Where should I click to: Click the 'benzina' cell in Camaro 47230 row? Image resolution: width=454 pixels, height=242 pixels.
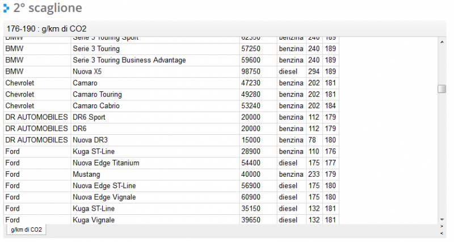[x=292, y=83]
